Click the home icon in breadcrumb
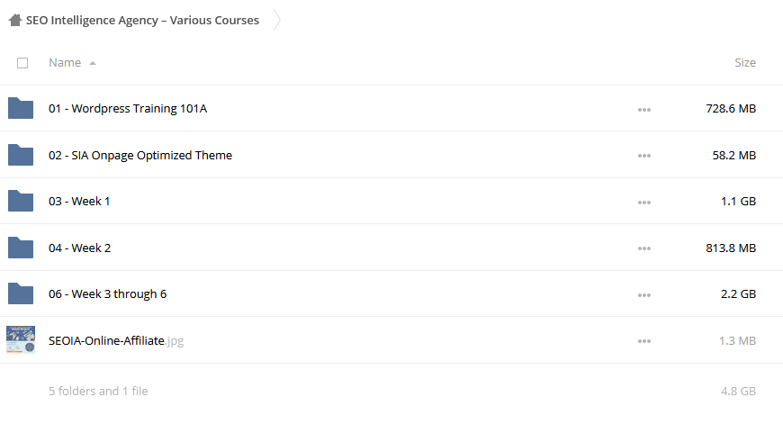The height and width of the screenshot is (424, 783). [15, 21]
